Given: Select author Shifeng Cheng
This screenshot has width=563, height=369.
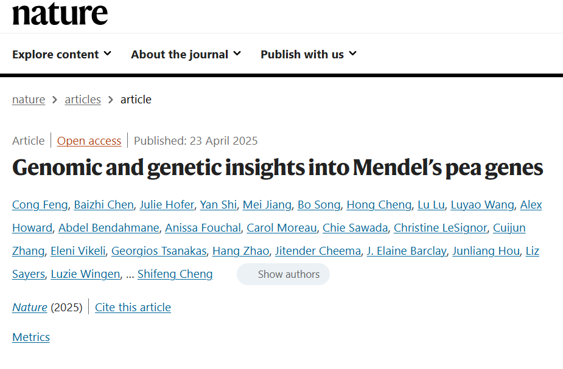Looking at the screenshot, I should 175,274.
